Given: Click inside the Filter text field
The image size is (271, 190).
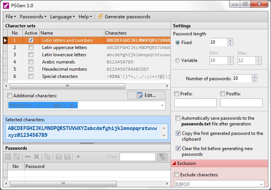Looking at the screenshot, I should [137, 157].
